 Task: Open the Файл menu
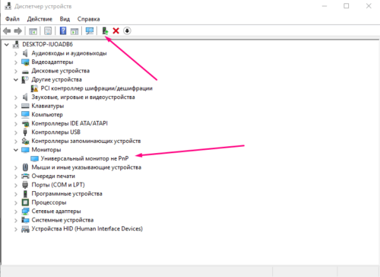[12, 19]
